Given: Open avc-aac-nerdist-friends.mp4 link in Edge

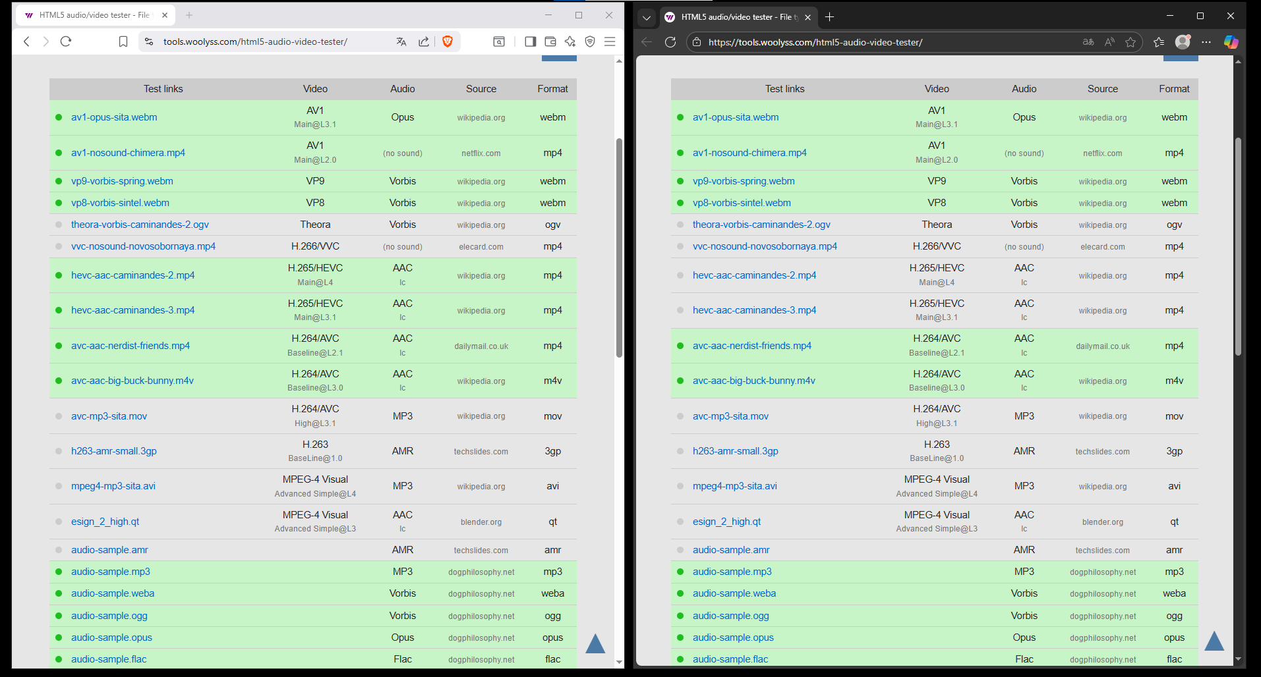Looking at the screenshot, I should 752,346.
